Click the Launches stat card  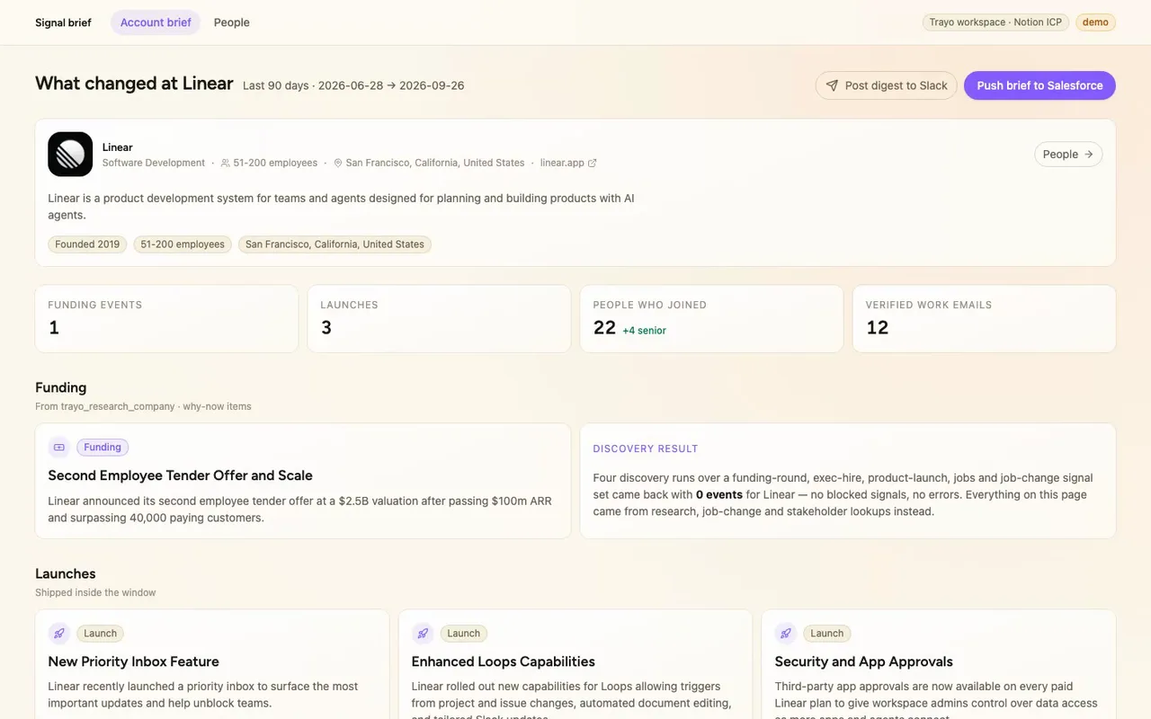(439, 319)
